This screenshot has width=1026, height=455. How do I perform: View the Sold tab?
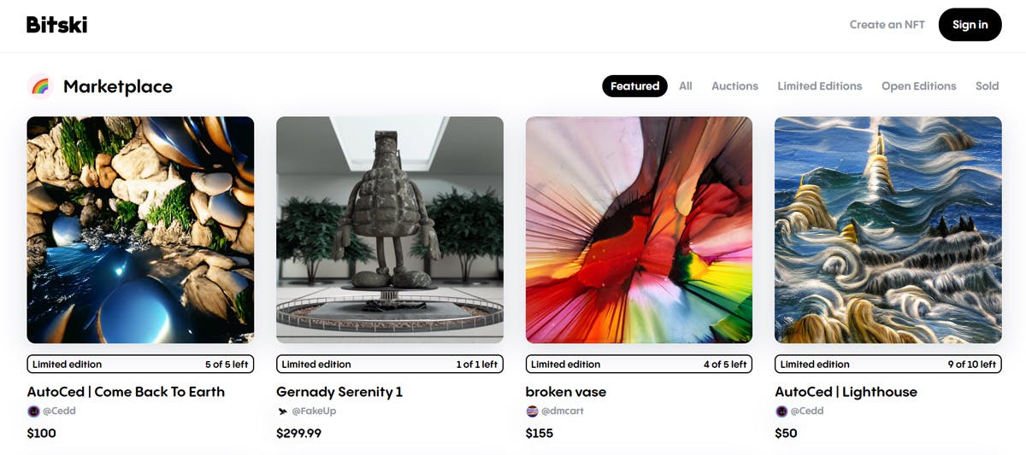[987, 86]
